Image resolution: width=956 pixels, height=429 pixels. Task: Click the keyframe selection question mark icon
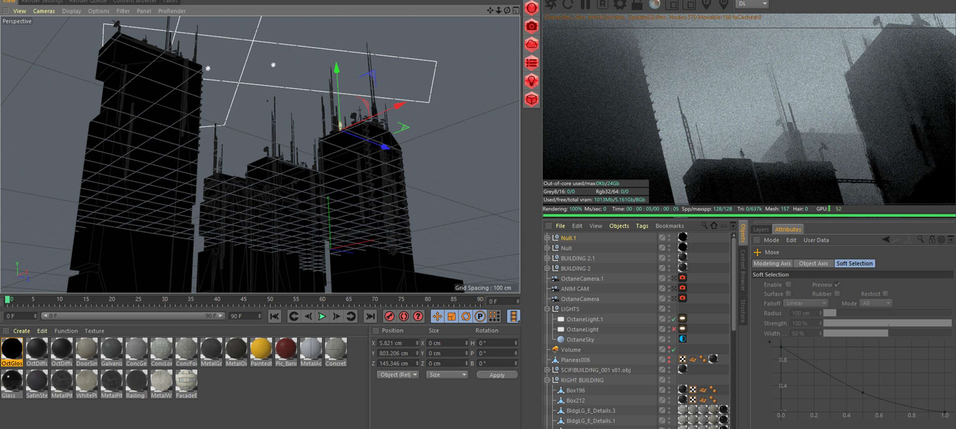click(418, 316)
